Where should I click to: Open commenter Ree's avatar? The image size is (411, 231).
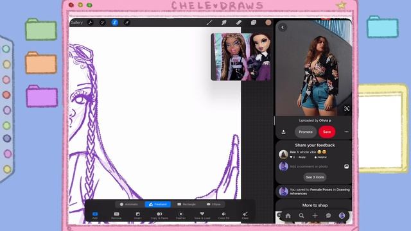coord(283,154)
